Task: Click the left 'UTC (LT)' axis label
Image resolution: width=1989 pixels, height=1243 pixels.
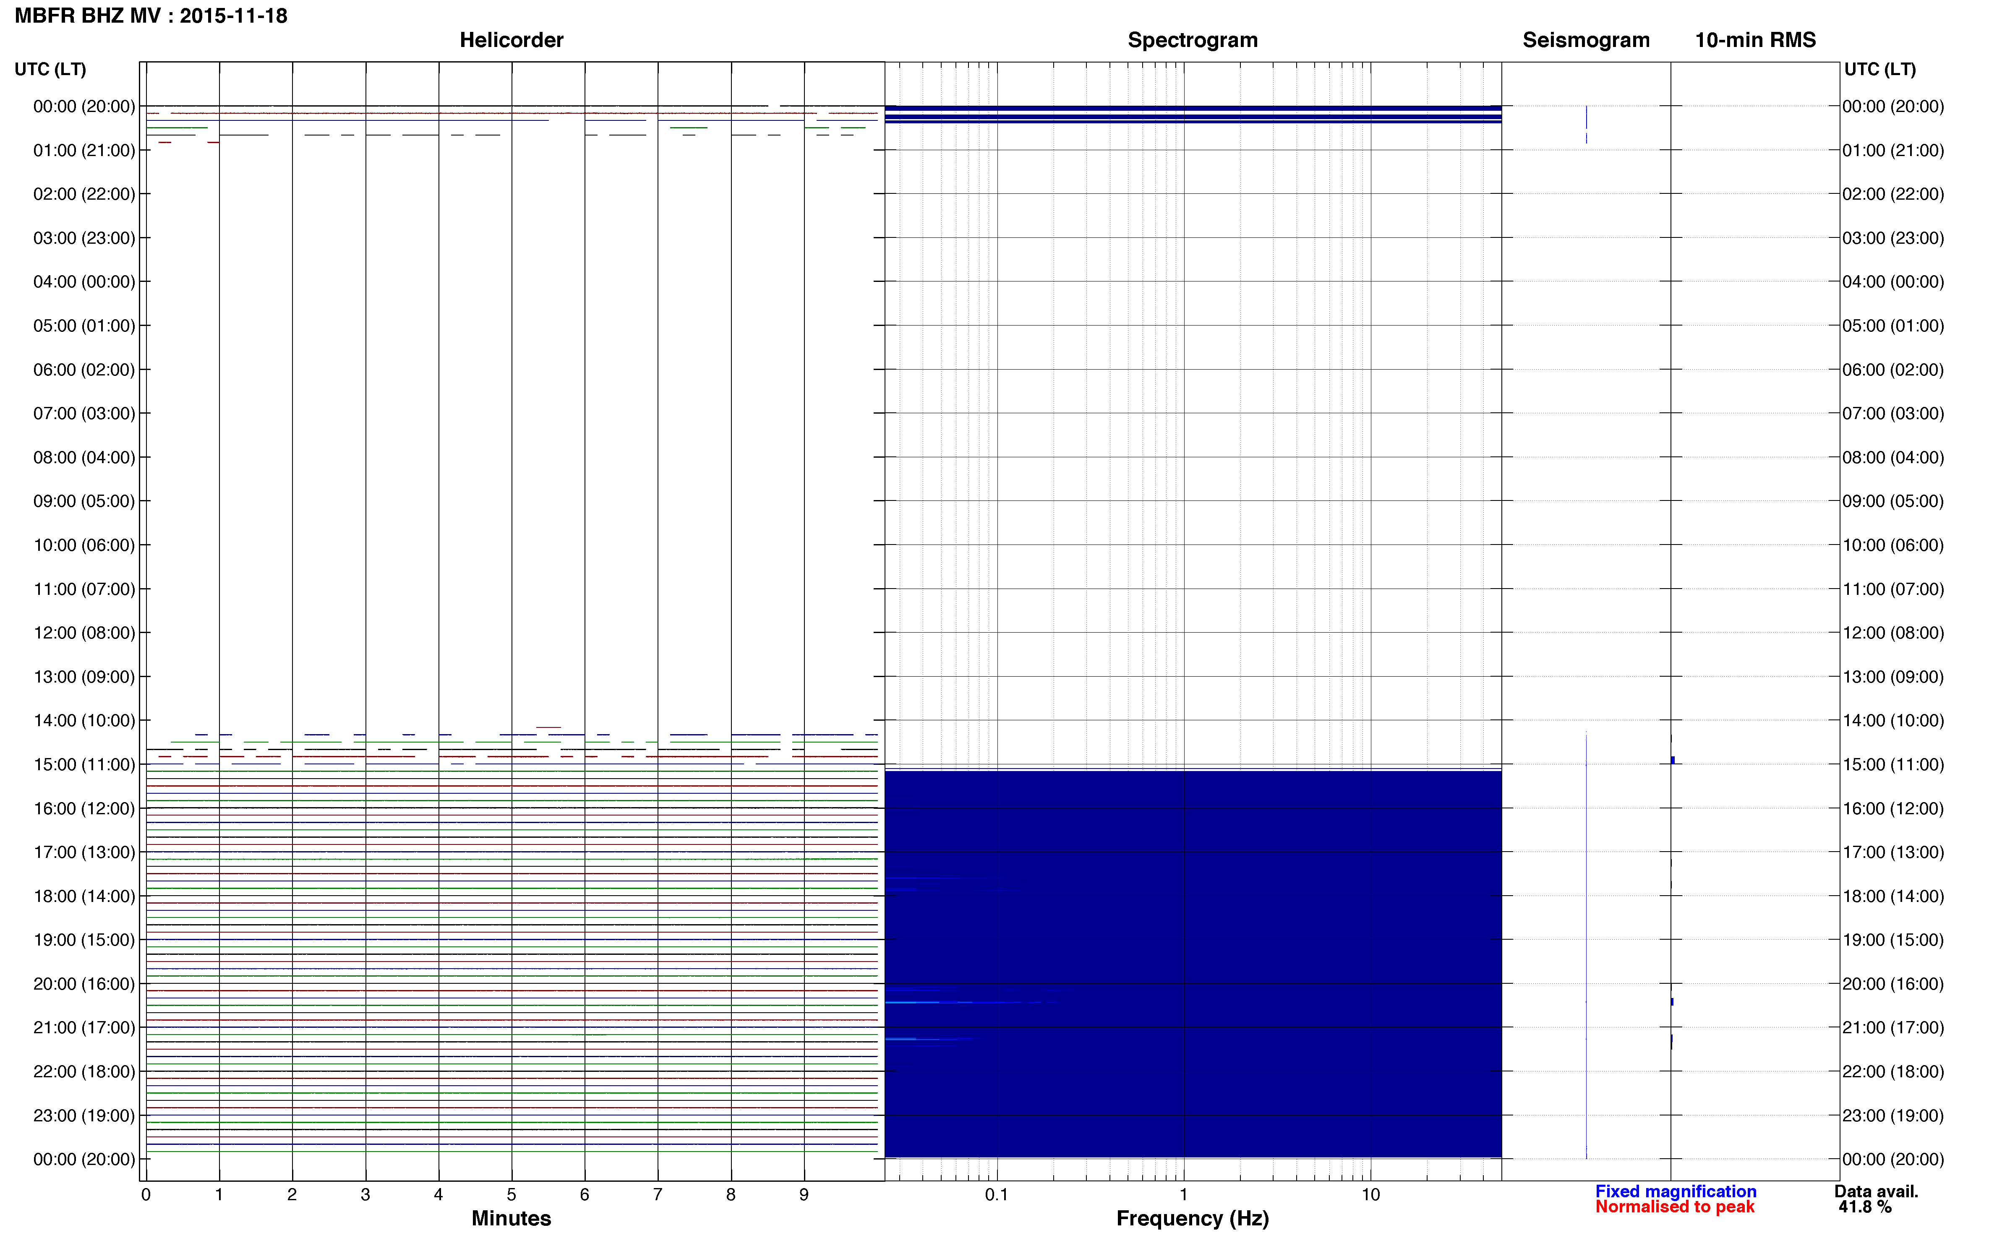Action: coord(50,69)
